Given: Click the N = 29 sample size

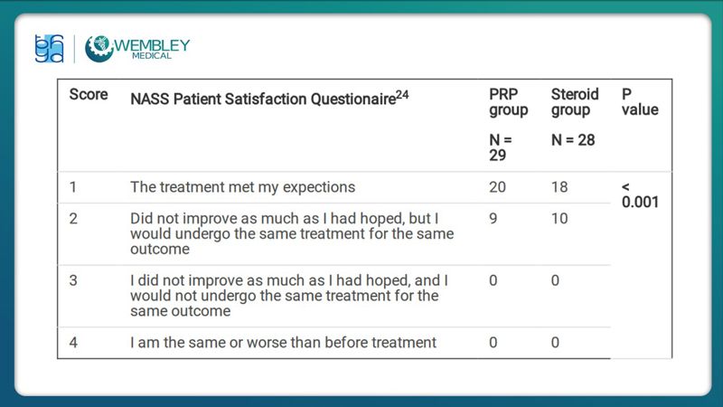Looking at the screenshot, I should click(x=502, y=147).
